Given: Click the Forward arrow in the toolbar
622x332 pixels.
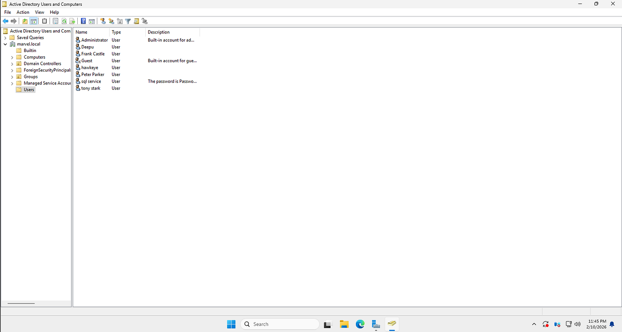Looking at the screenshot, I should 14,21.
